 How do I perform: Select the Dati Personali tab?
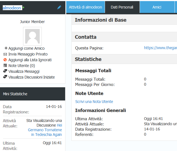tap(122, 7)
